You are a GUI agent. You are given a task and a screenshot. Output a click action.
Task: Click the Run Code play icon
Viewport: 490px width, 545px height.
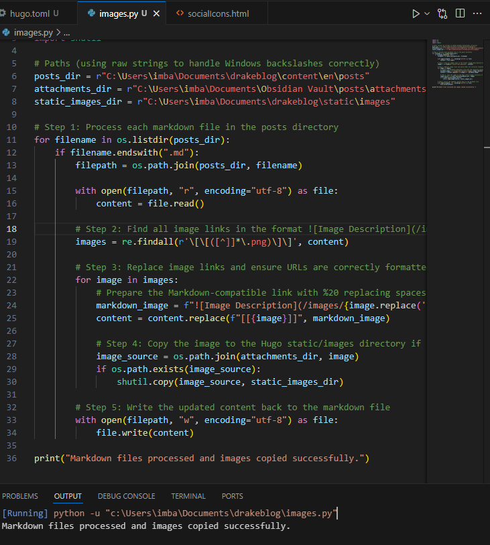click(416, 13)
